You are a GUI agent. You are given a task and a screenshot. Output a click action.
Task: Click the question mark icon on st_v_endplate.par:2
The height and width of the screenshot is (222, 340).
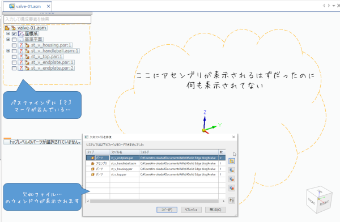(21, 68)
